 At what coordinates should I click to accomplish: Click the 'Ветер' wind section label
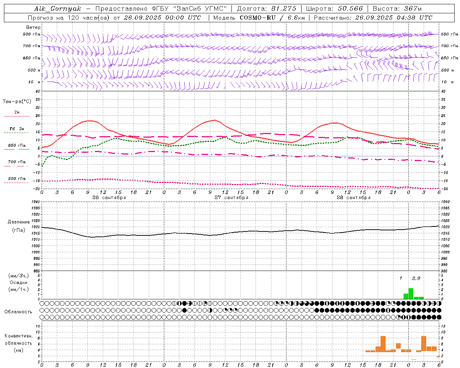pyautogui.click(x=33, y=27)
